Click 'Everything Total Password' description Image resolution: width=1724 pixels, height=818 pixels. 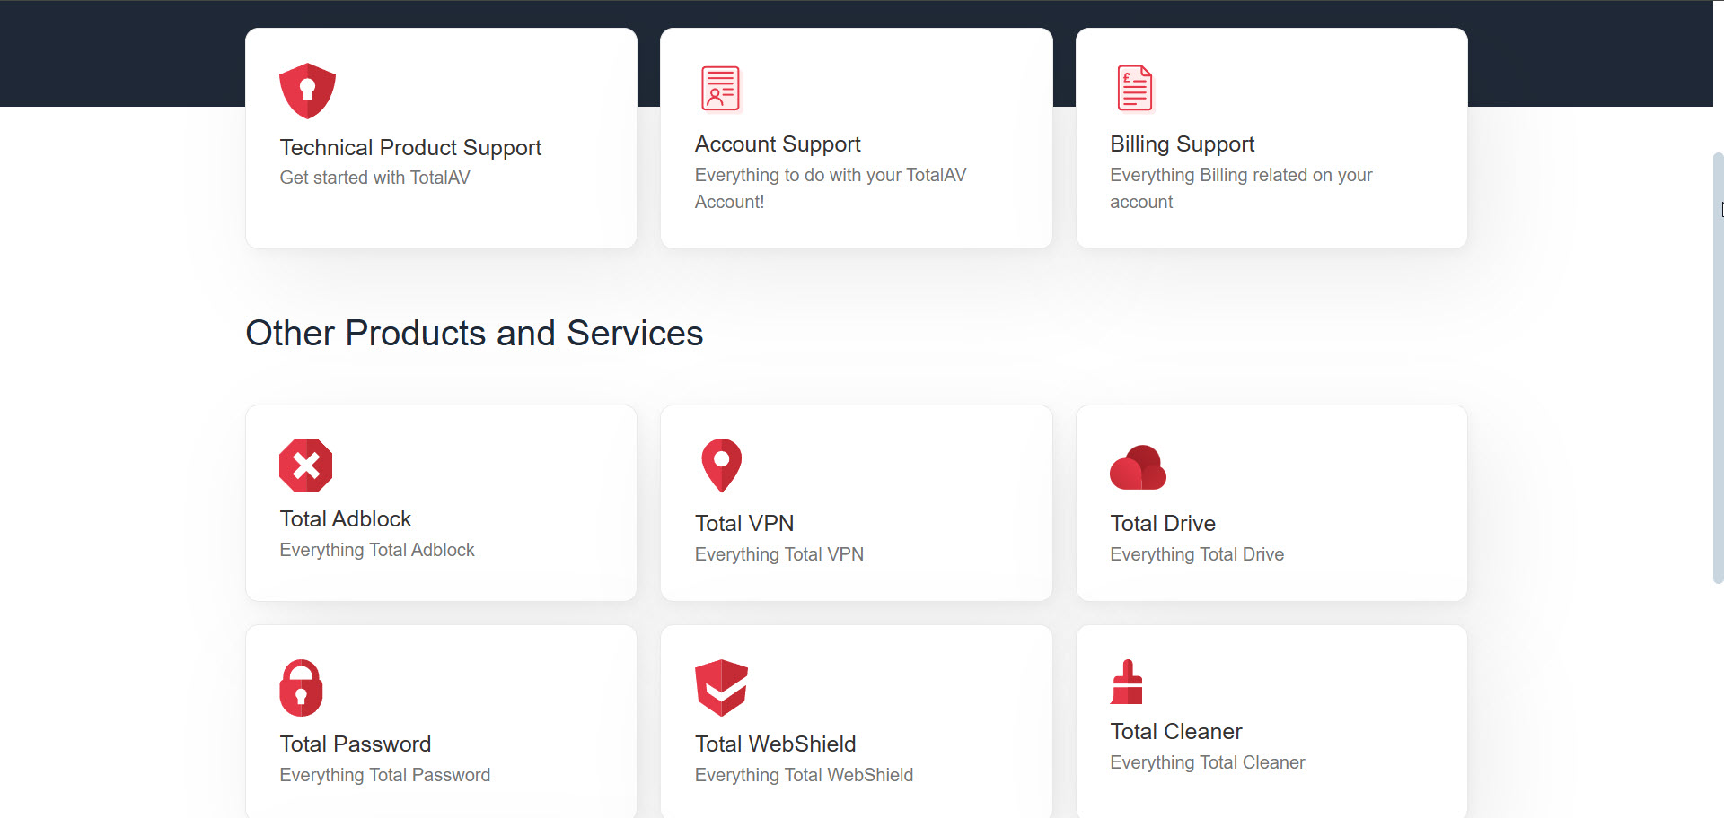[x=385, y=775]
